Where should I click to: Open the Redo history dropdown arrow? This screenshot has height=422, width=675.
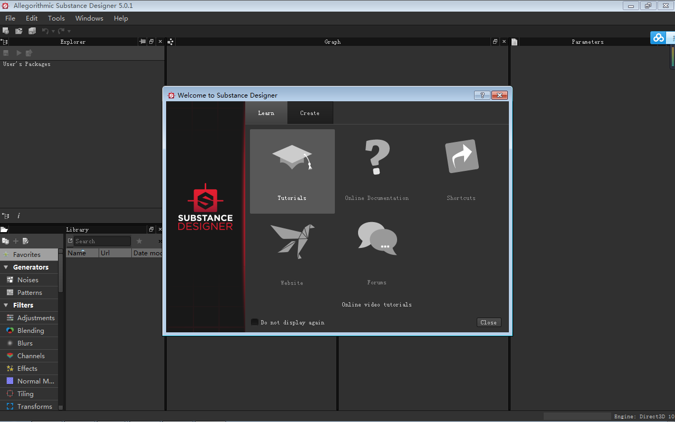tap(69, 32)
